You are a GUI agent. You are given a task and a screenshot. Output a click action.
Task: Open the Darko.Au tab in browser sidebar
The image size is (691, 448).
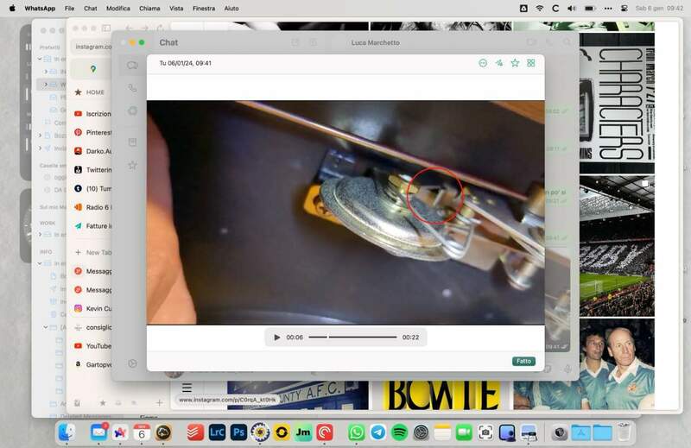pyautogui.click(x=92, y=151)
